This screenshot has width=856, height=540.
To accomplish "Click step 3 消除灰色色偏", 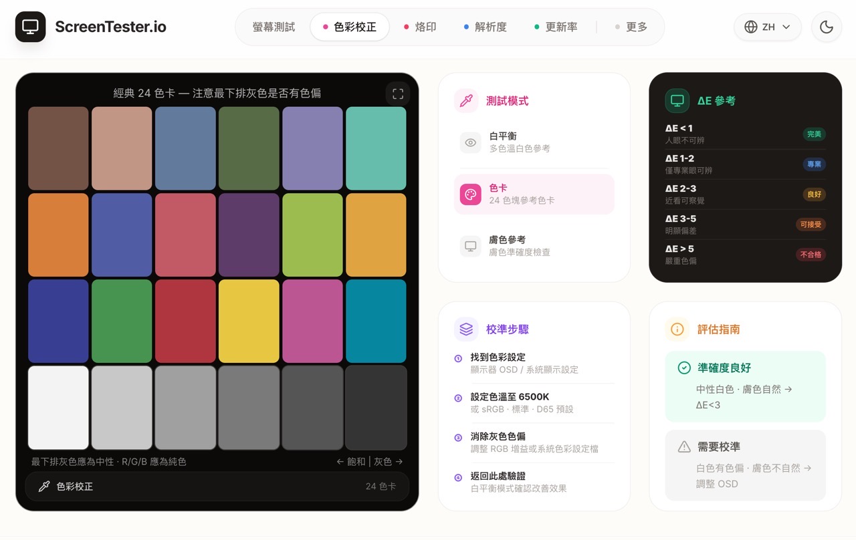I will pos(534,442).
